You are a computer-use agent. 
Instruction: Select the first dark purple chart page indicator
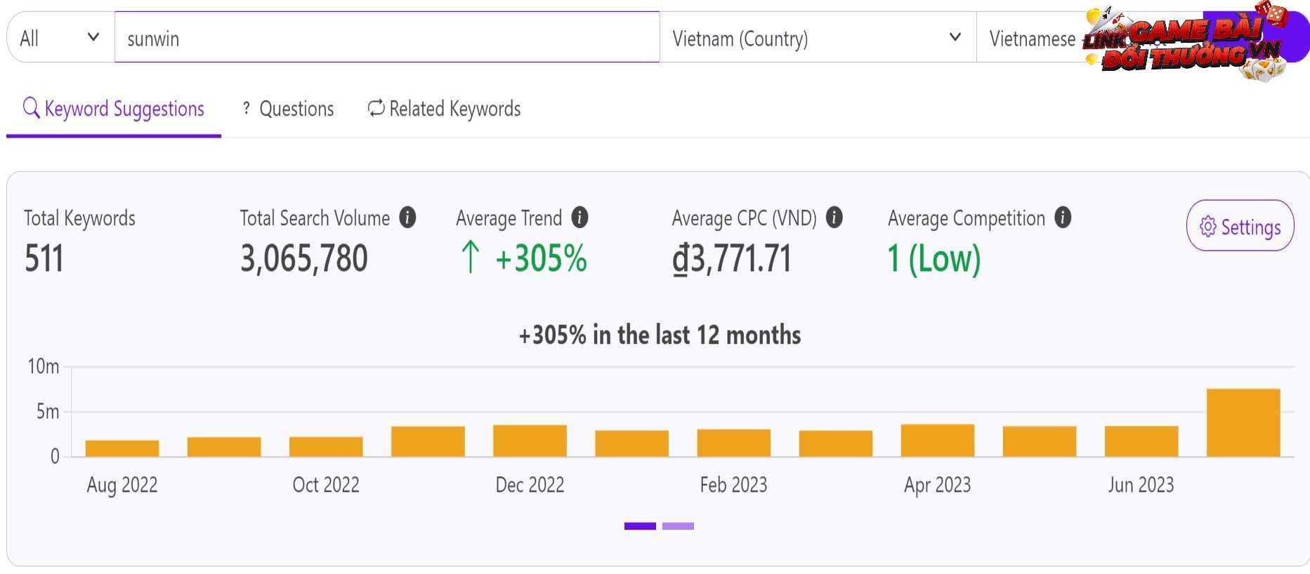pyautogui.click(x=640, y=526)
